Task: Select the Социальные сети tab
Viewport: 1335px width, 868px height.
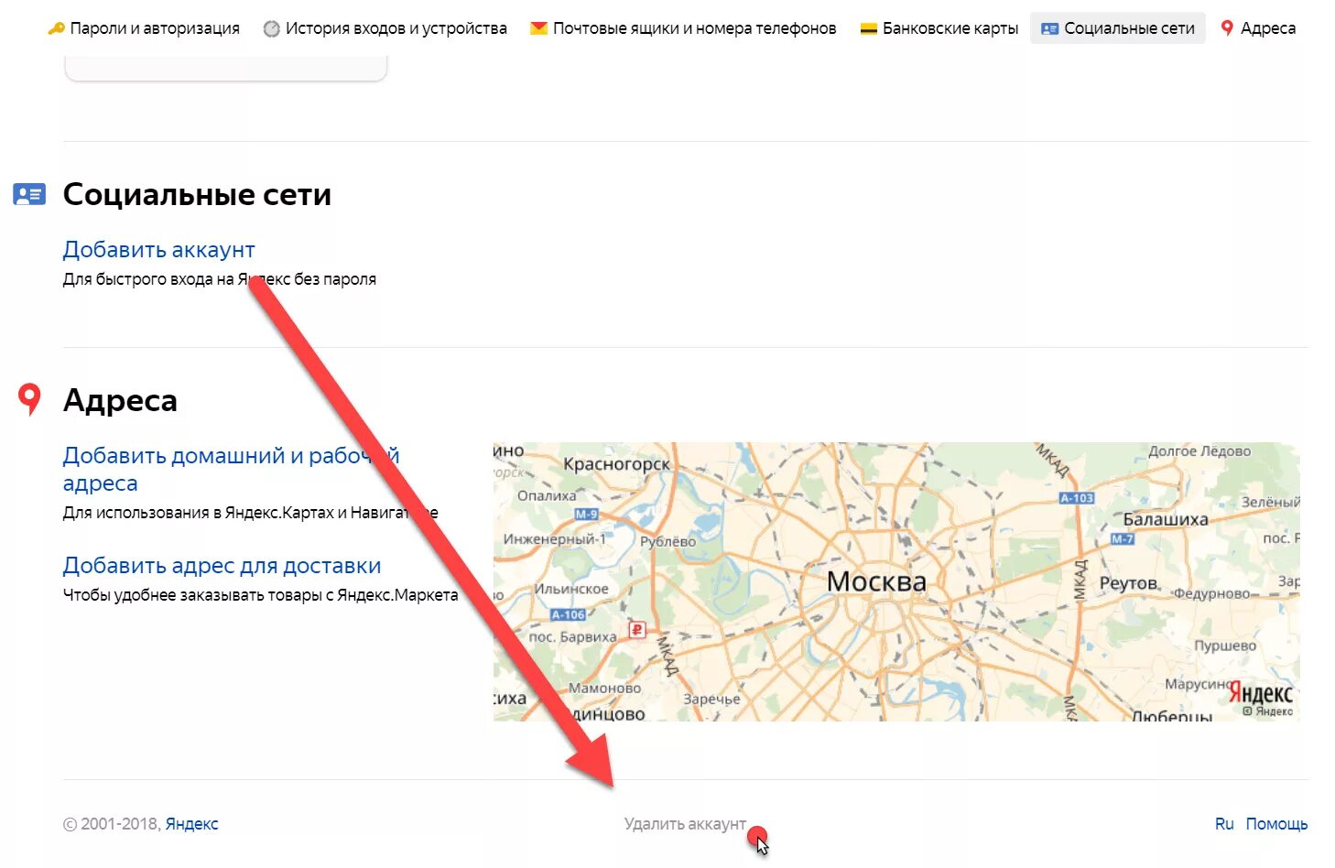Action: pyautogui.click(x=1118, y=28)
